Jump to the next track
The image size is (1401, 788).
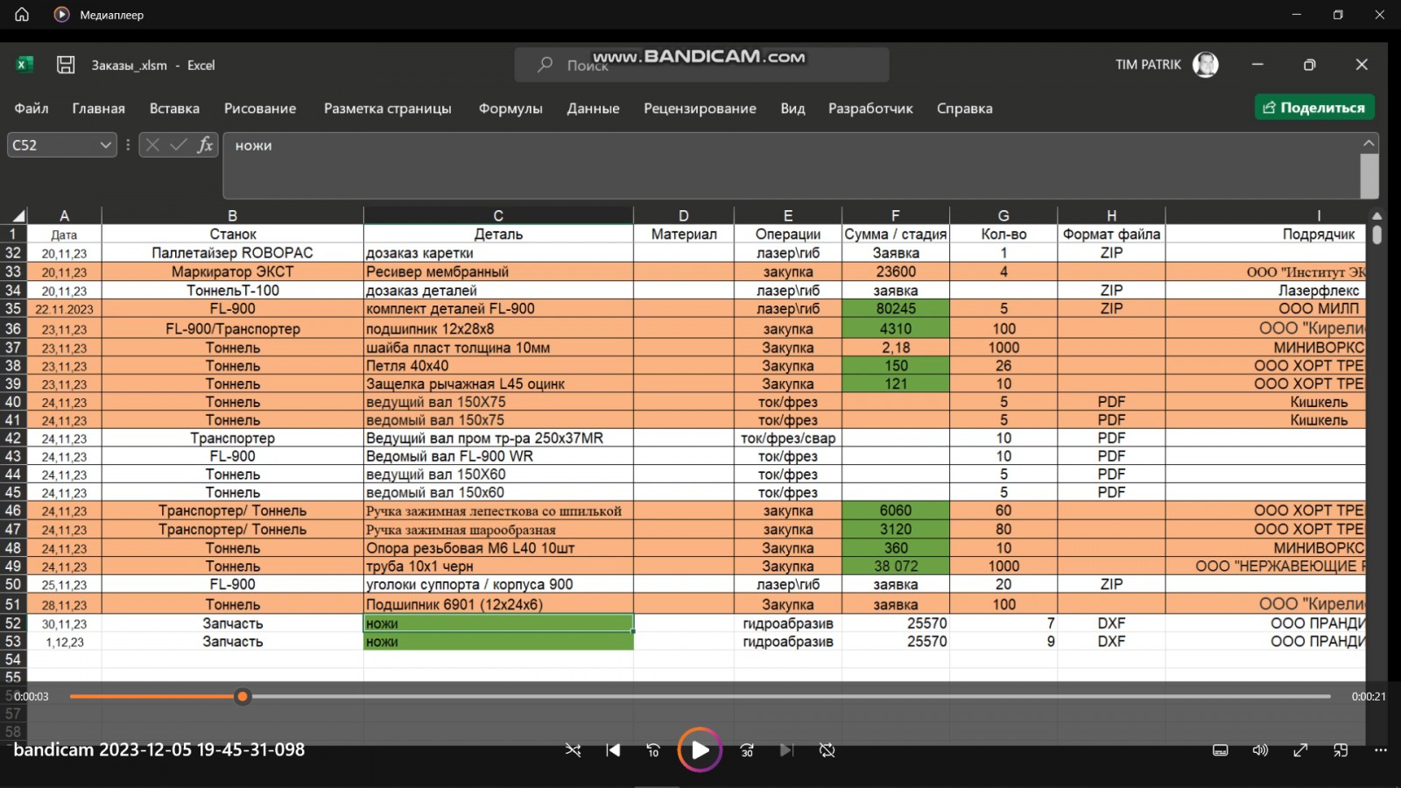786,750
